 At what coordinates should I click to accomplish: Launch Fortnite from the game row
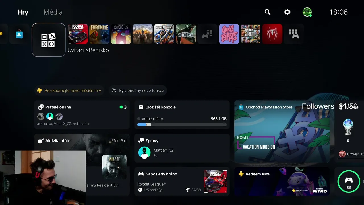click(100, 34)
